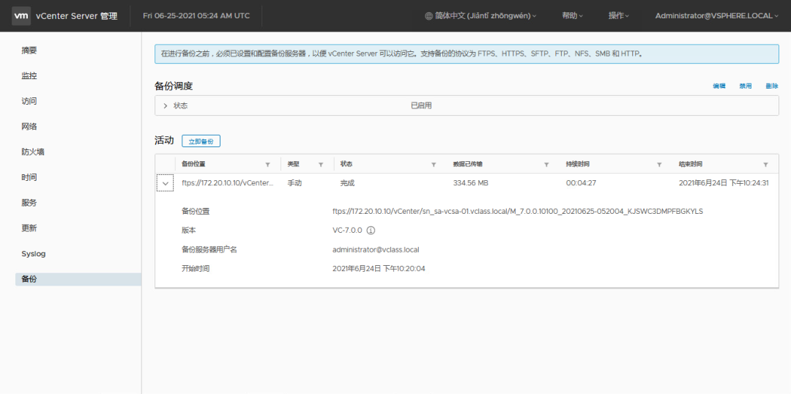
Task: Open the Administrator@VSPHERE.LOCAL user menu
Action: pyautogui.click(x=716, y=16)
